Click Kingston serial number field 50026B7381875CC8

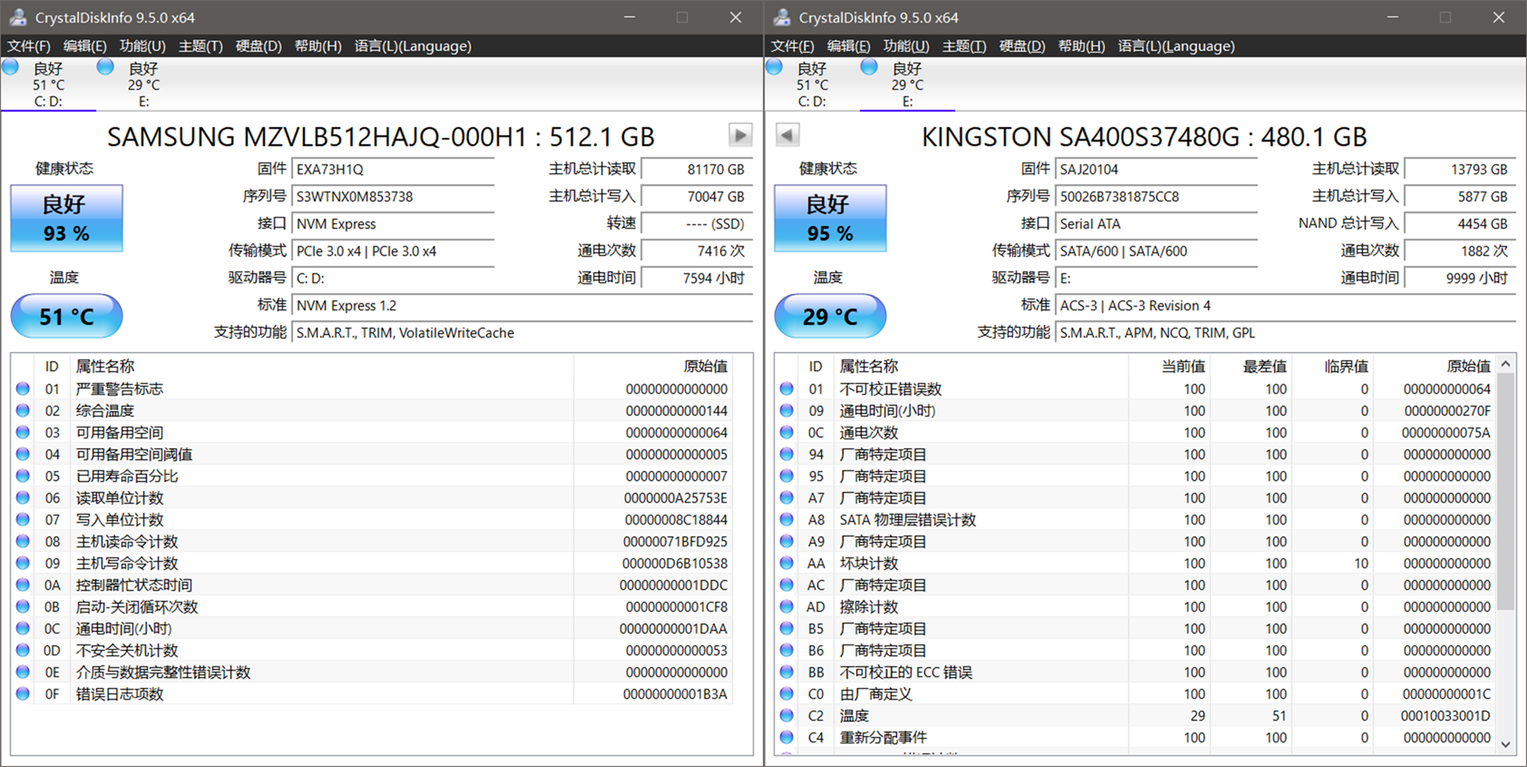pyautogui.click(x=1157, y=197)
